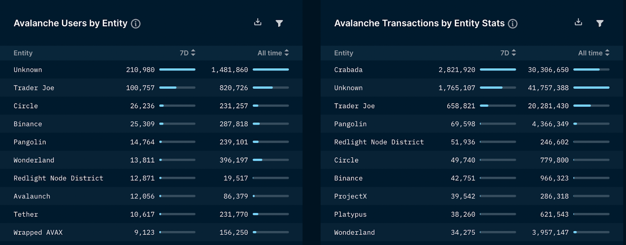Click all-time value 287,818 for Binance
Viewport: 626px width, 245px height.
click(x=234, y=124)
